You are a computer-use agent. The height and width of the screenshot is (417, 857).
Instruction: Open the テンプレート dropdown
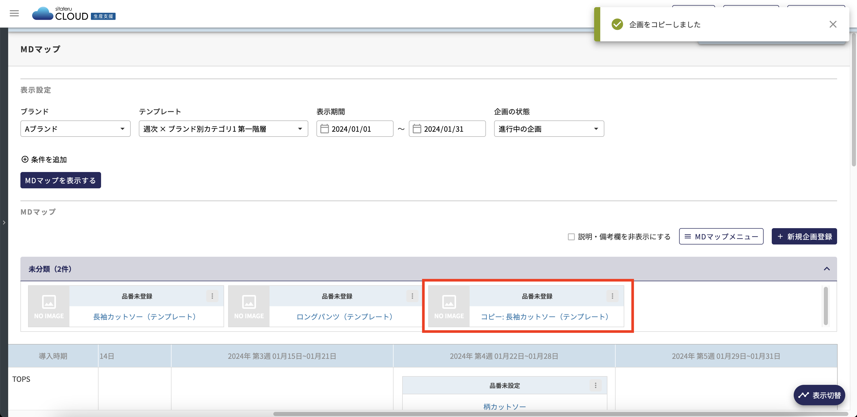(223, 129)
